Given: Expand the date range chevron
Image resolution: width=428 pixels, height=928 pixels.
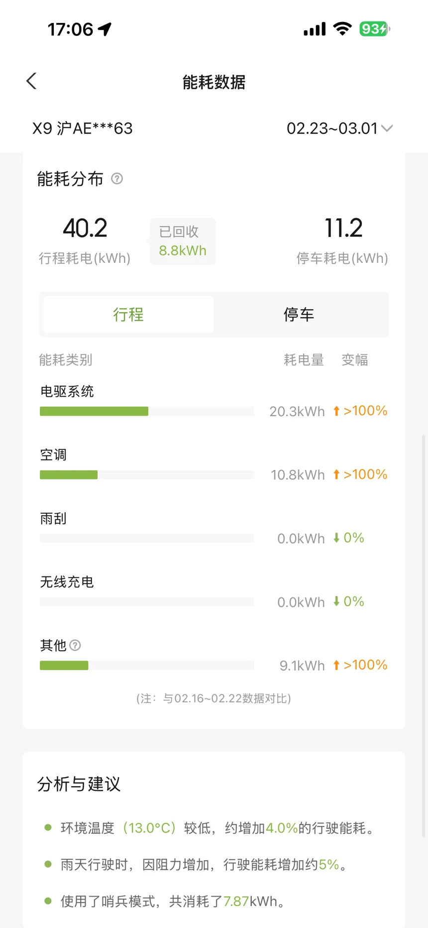Looking at the screenshot, I should click(x=387, y=128).
